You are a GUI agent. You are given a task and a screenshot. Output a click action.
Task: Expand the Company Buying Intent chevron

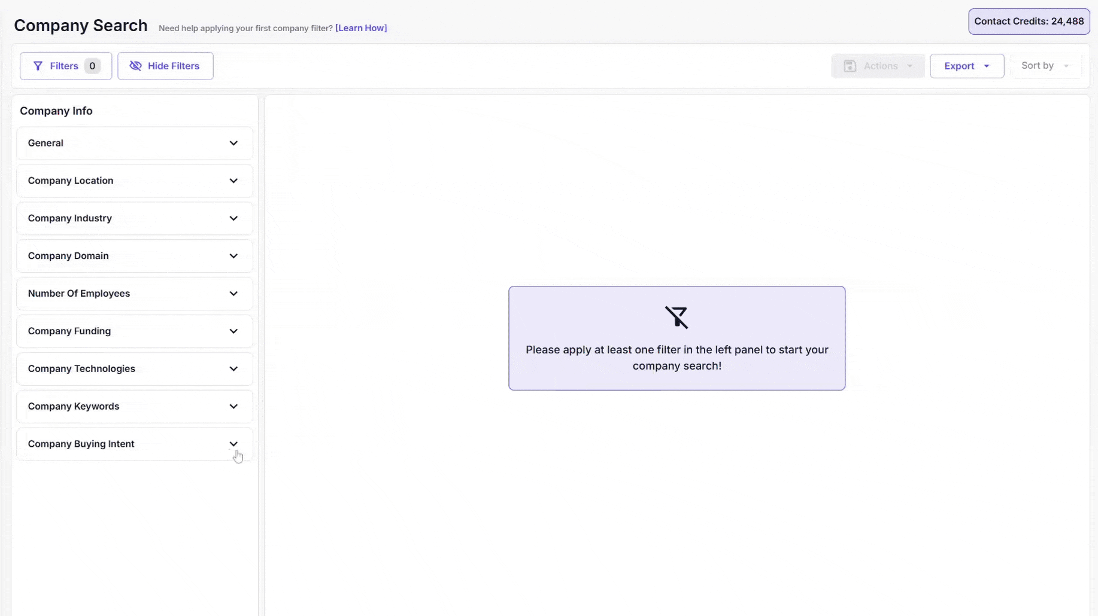(233, 444)
